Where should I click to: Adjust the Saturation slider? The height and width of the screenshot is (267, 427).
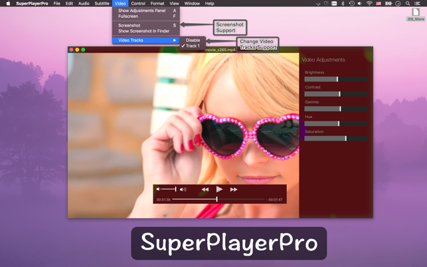click(336, 138)
